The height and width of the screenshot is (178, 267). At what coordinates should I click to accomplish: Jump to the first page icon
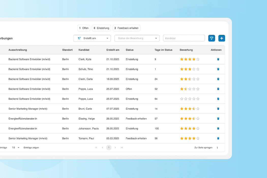point(96,147)
